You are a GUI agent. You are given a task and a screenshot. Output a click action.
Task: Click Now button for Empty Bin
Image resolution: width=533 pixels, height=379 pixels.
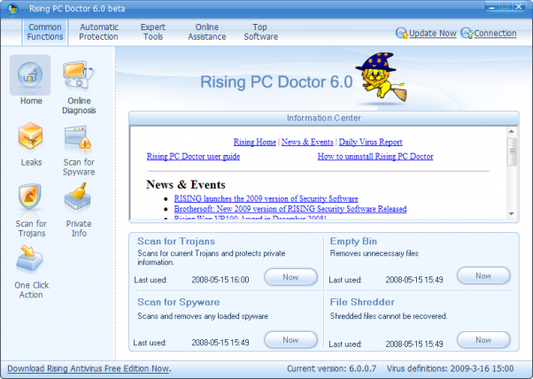(483, 275)
